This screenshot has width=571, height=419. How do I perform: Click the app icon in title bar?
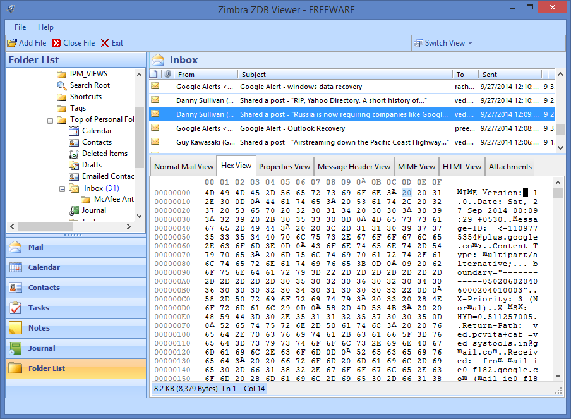11,9
